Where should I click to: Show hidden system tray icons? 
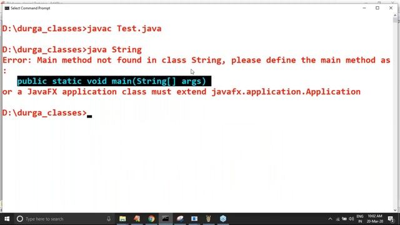coord(330,219)
